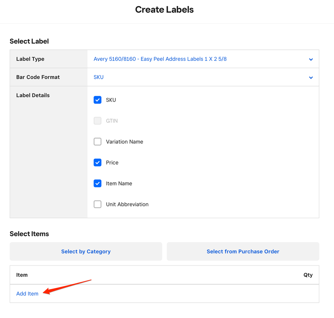This screenshot has height=318, width=334.
Task: Click the Select by Category button
Action: (x=86, y=252)
